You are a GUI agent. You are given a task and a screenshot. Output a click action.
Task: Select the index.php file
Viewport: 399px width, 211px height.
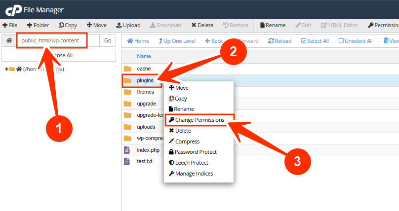coord(148,150)
